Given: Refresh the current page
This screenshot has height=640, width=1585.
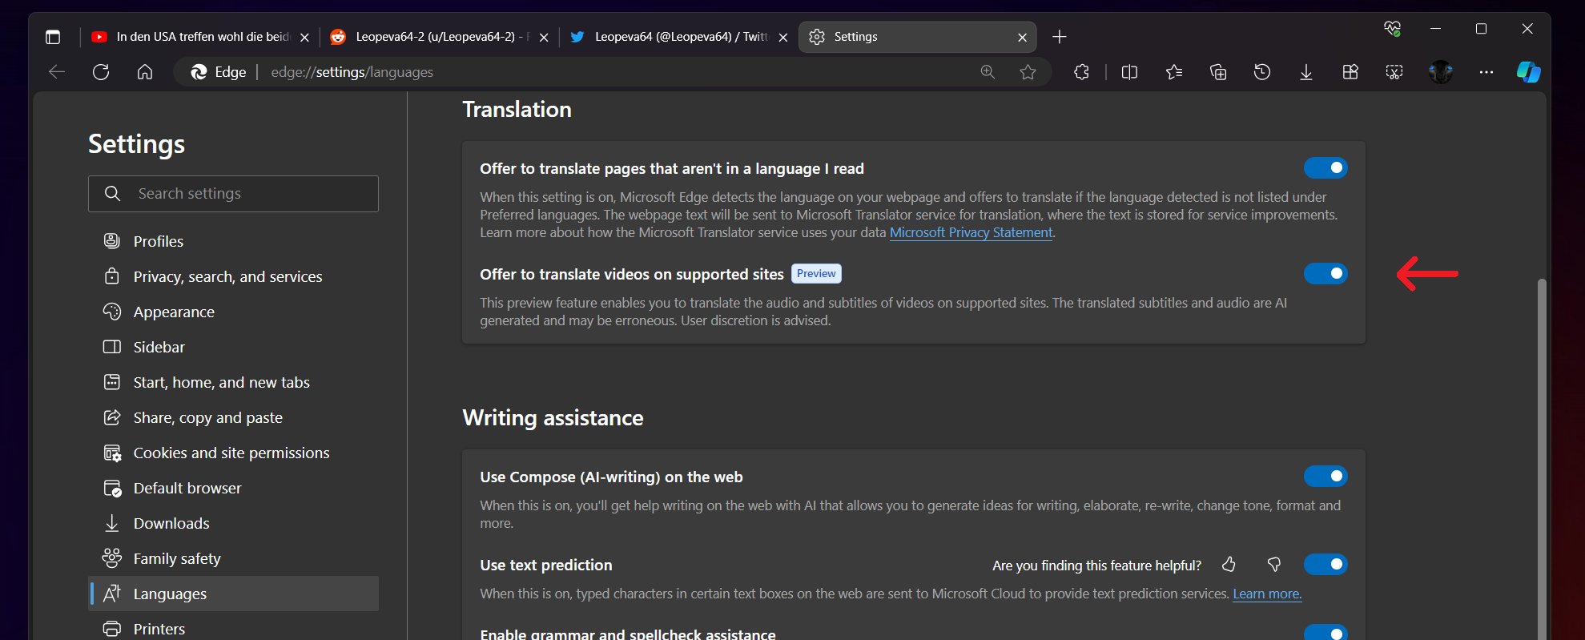Looking at the screenshot, I should pos(101,72).
